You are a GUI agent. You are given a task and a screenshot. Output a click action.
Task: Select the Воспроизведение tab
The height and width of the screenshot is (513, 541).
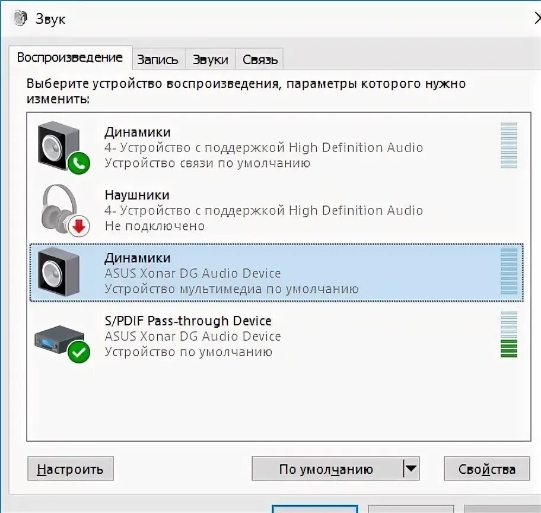[x=70, y=58]
